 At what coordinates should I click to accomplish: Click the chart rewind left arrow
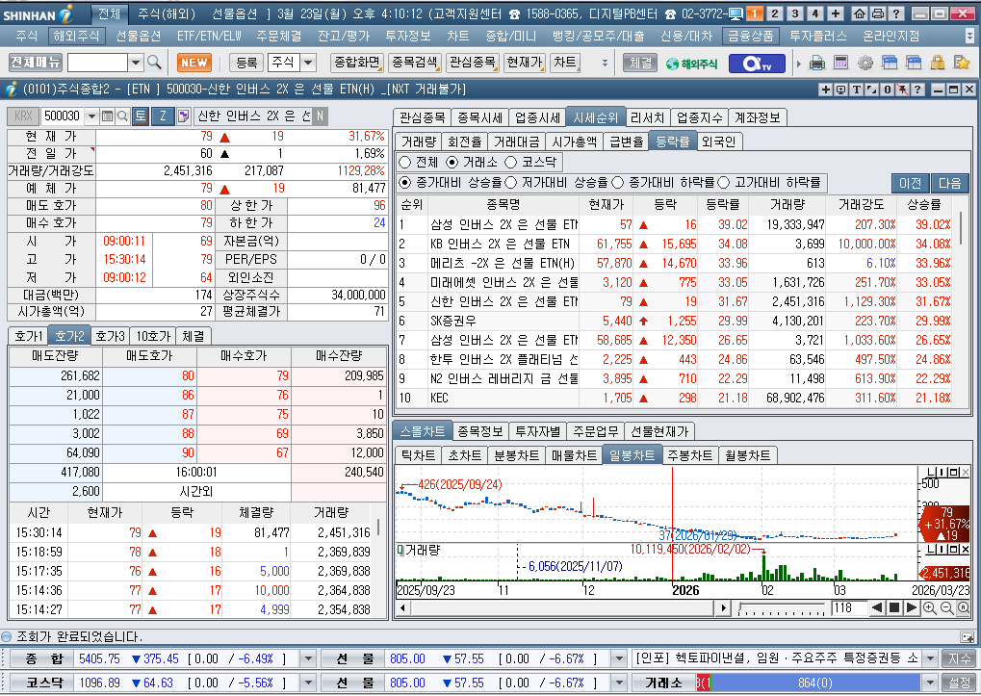pos(878,607)
